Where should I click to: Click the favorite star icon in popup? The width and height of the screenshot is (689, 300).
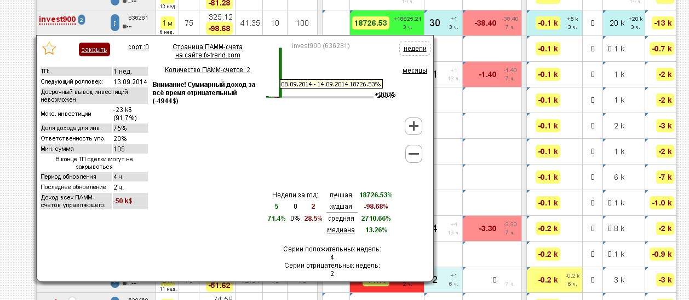pyautogui.click(x=49, y=49)
